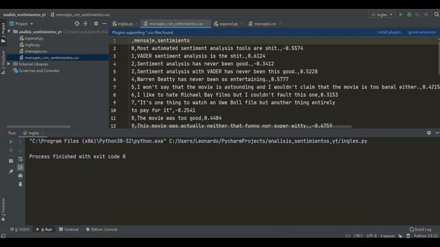Viewport: 440px width, 247px height.
Task: Click the Debug bug icon in the top toolbar
Action: tap(409, 14)
